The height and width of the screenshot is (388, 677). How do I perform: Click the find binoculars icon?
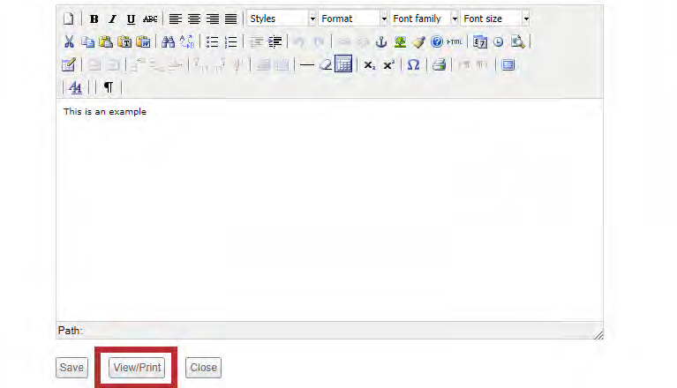pyautogui.click(x=168, y=41)
